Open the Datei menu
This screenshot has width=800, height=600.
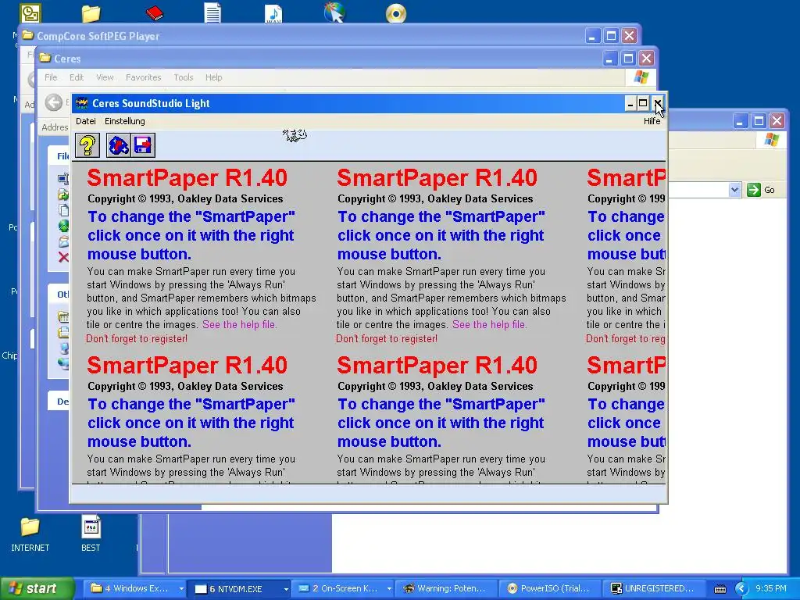point(86,121)
